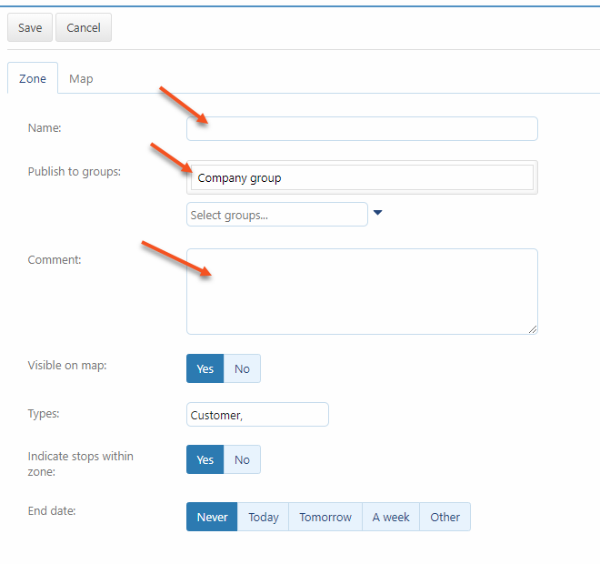Select Never as End date

click(x=212, y=517)
